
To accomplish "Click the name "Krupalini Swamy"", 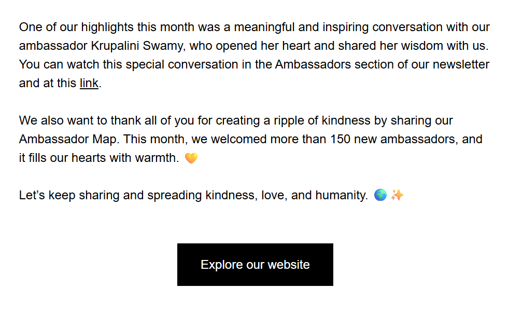I will pyautogui.click(x=137, y=46).
